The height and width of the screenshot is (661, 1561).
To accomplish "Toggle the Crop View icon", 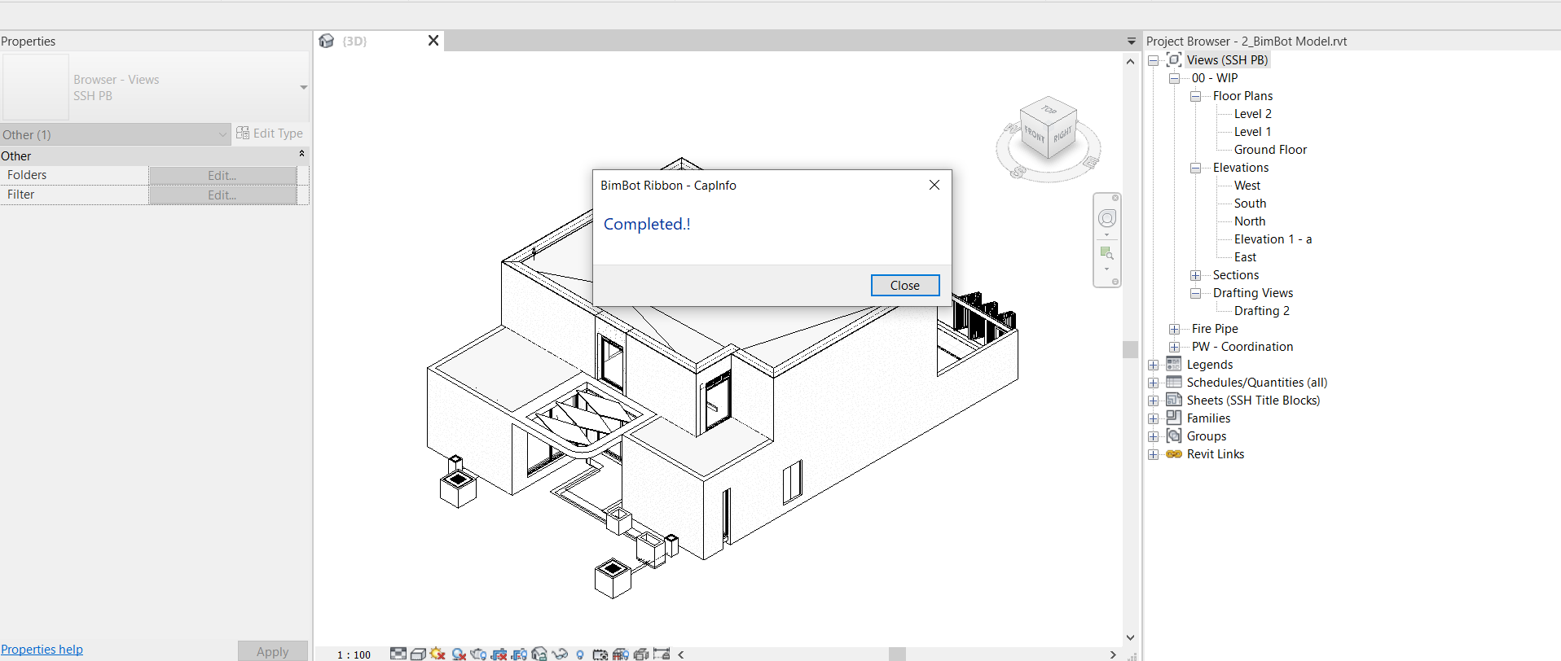I will (x=499, y=654).
